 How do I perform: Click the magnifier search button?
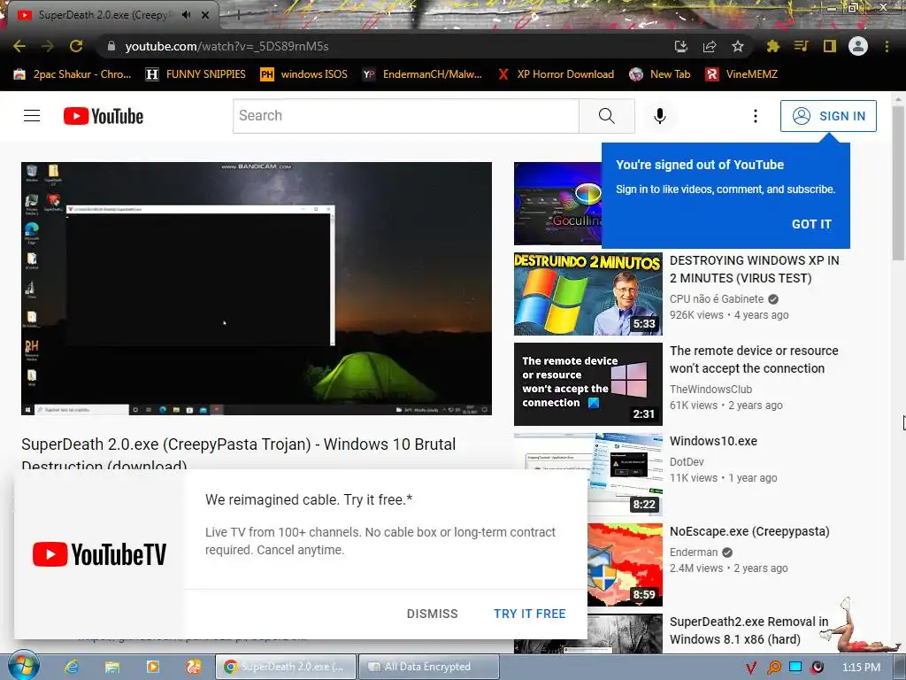coord(607,116)
